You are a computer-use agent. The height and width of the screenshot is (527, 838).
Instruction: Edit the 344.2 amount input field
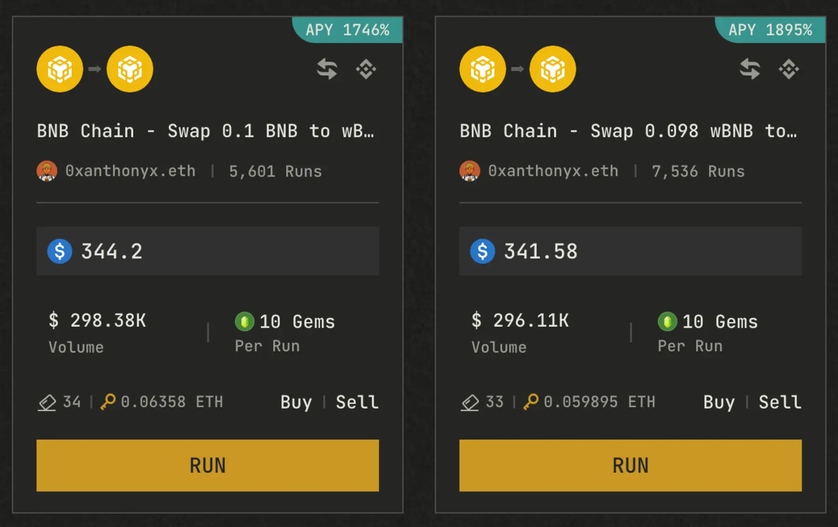point(223,251)
